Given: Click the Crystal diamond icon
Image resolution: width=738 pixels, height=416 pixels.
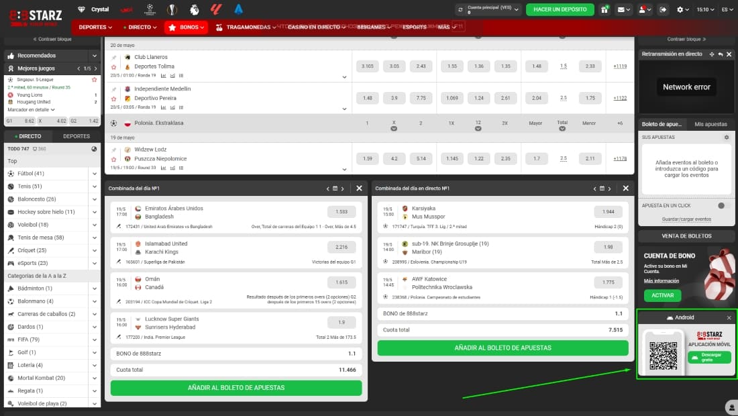Looking at the screenshot, I should click(81, 9).
